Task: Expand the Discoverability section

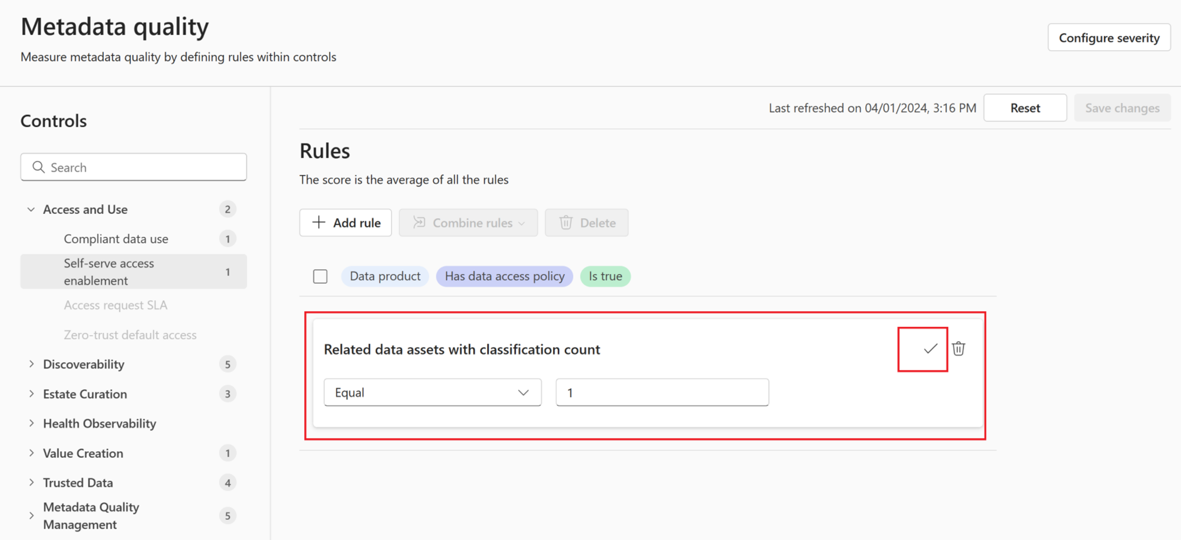Action: pyautogui.click(x=31, y=364)
